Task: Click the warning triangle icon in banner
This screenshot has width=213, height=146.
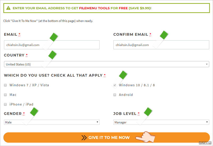Action: [8, 8]
